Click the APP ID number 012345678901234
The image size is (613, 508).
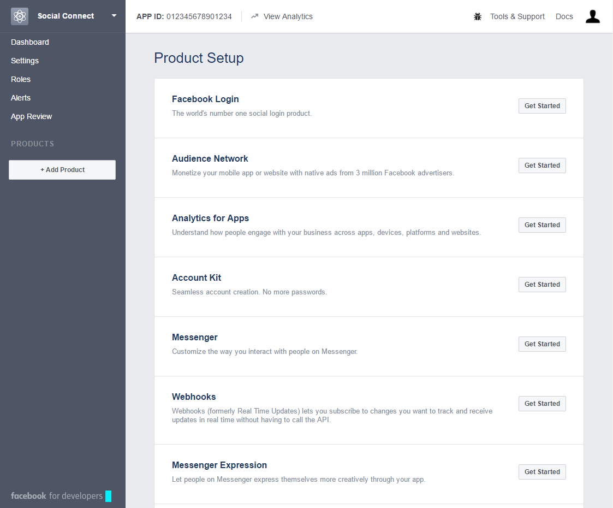199,16
